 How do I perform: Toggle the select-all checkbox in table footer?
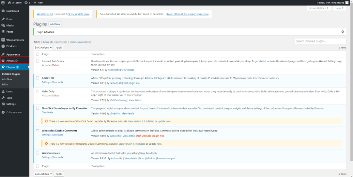point(38,166)
